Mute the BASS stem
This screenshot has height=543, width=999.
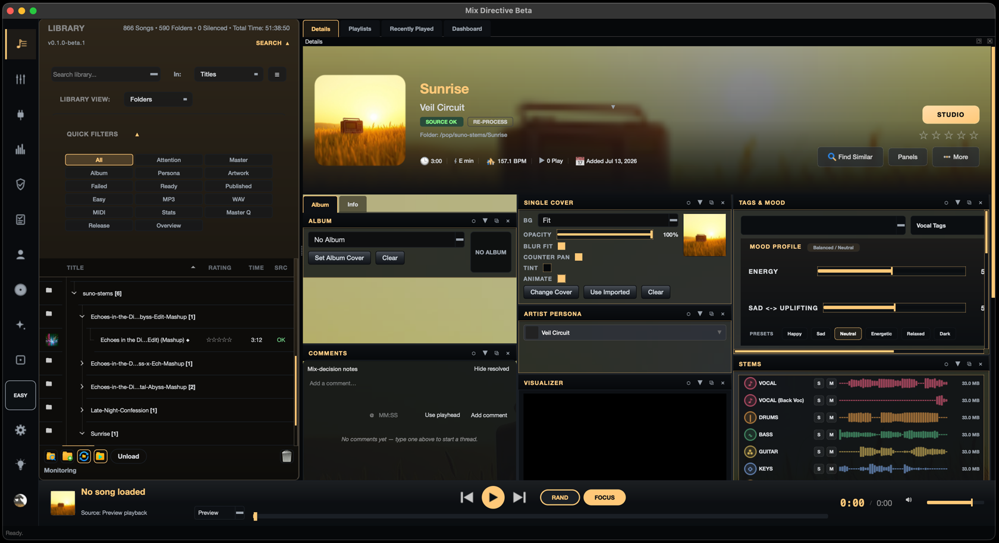click(x=831, y=435)
